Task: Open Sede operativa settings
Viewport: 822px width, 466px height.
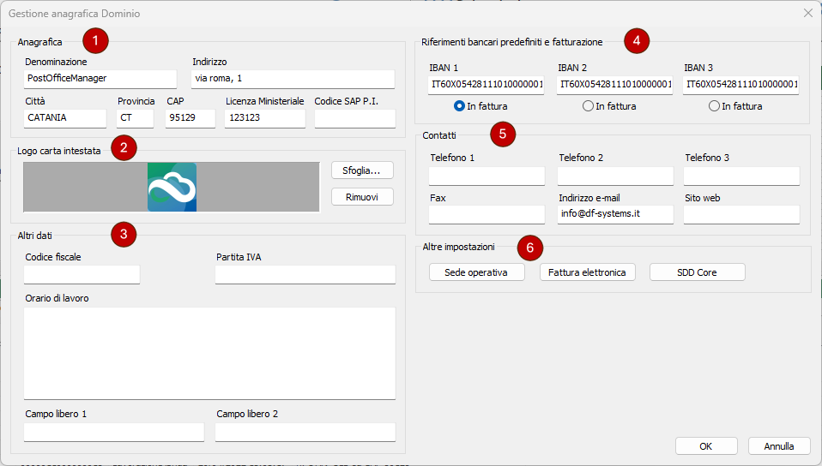Action: pos(476,272)
